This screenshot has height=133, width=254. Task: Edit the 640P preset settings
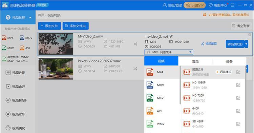(238, 111)
